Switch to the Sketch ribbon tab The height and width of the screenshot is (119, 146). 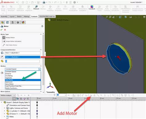(19, 17)
